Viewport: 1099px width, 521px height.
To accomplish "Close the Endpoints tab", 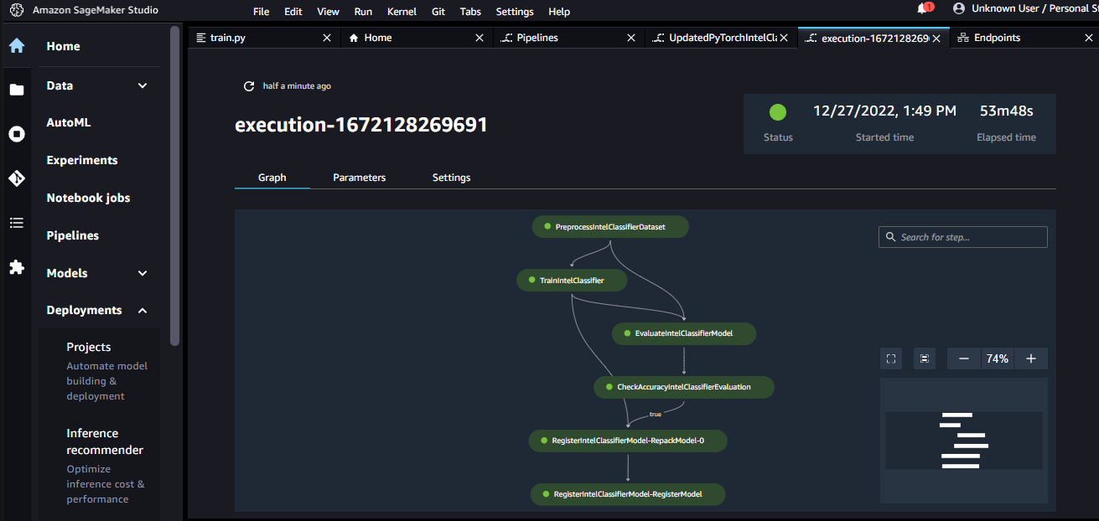I will (1088, 38).
